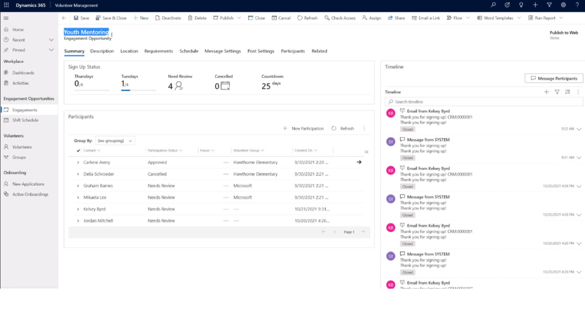Click the Search timeline field

coord(484,102)
